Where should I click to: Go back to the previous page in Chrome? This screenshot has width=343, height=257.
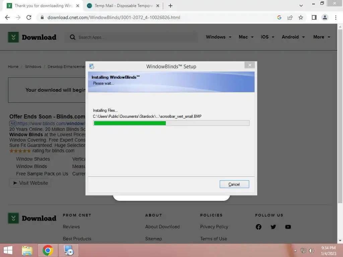(7, 17)
